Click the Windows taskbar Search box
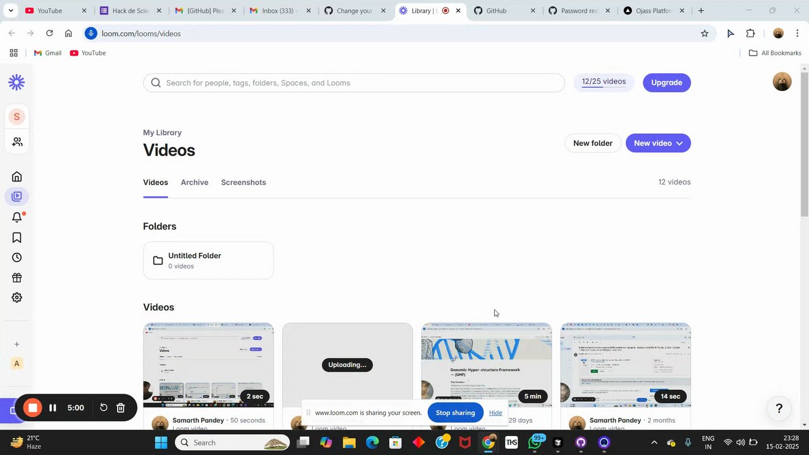The width and height of the screenshot is (809, 455). click(232, 443)
